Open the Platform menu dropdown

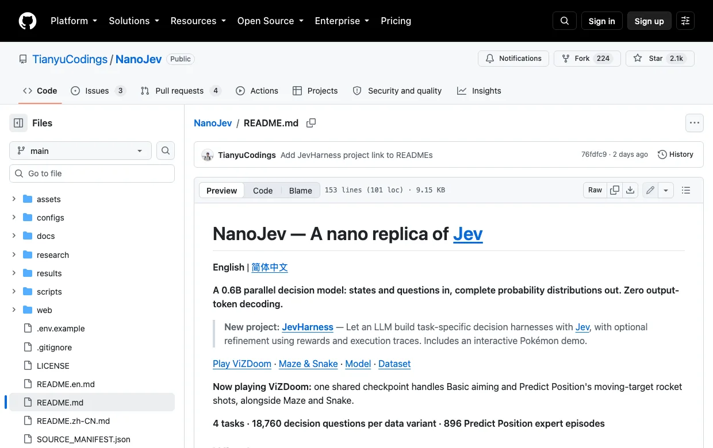click(x=74, y=21)
